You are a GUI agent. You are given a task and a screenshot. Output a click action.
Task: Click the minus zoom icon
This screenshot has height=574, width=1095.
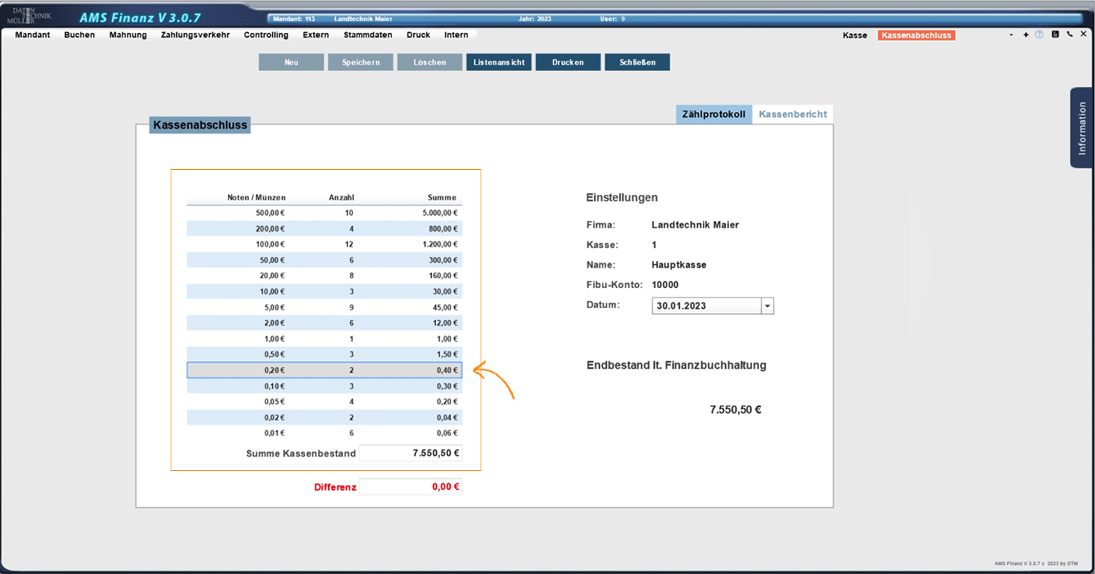click(x=1011, y=35)
